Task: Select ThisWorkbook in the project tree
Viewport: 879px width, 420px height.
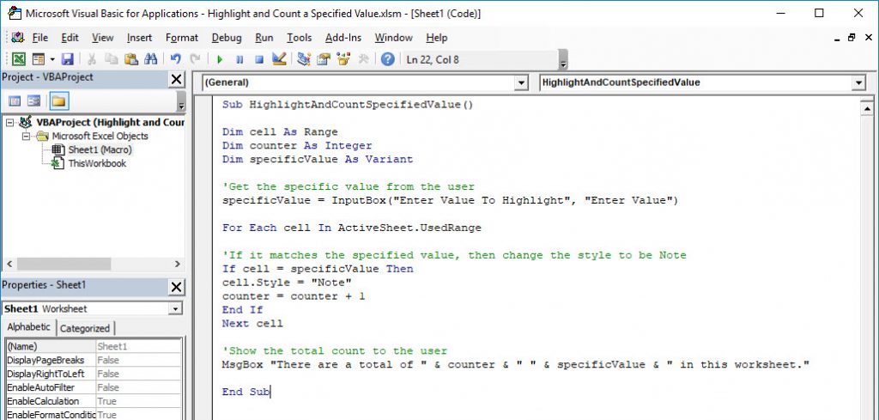Action: [96, 163]
